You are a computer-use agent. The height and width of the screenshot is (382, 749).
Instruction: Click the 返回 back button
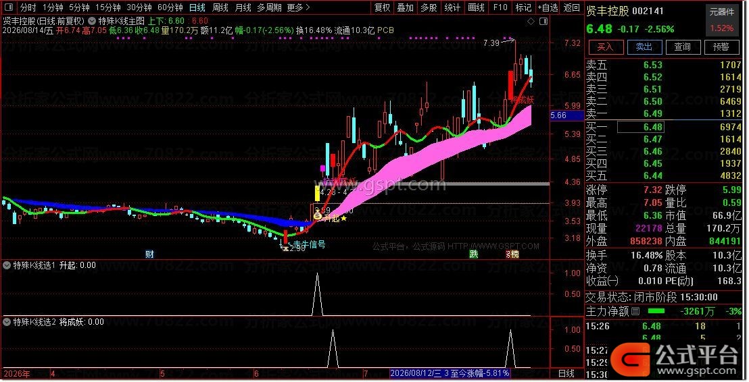coord(572,7)
